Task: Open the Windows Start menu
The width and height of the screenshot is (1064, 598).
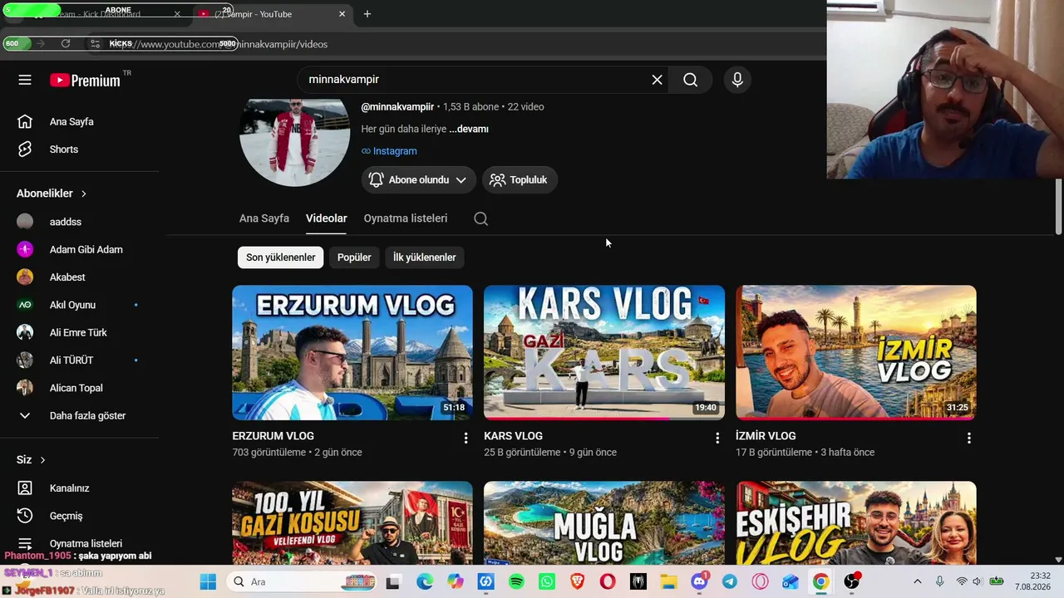Action: pos(208,581)
